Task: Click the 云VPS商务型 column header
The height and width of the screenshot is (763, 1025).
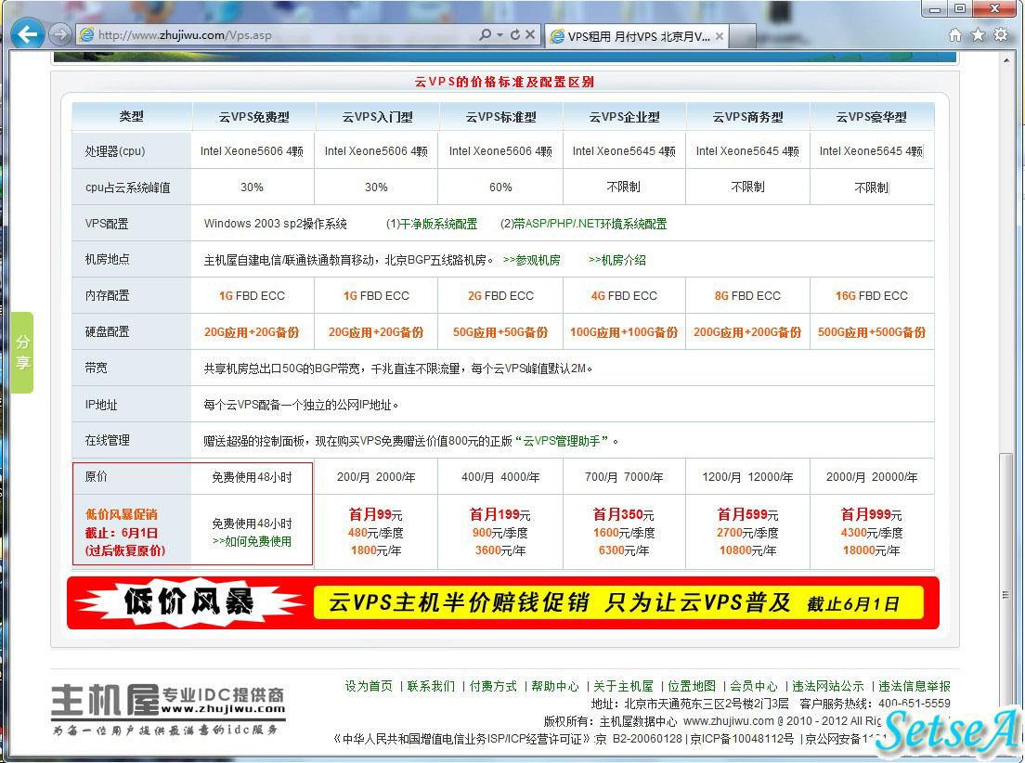Action: coord(747,117)
